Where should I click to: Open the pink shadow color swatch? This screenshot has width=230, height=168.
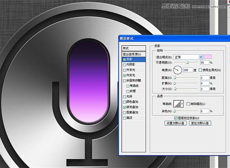(x=208, y=57)
